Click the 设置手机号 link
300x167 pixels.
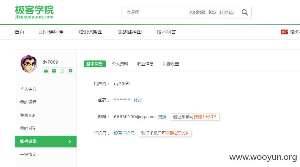(124, 133)
